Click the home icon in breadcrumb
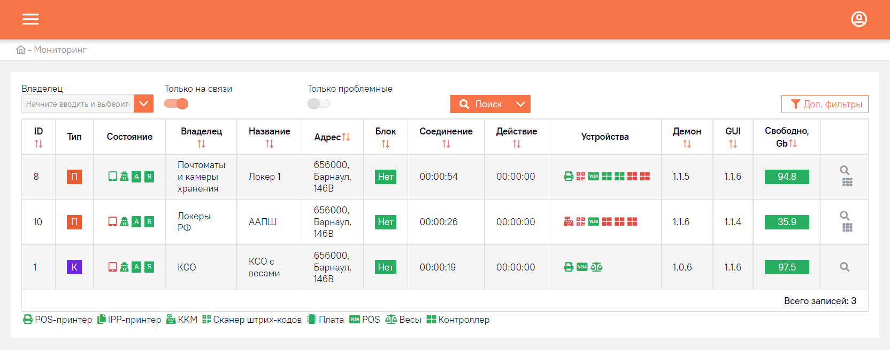890x350 pixels. pos(21,50)
